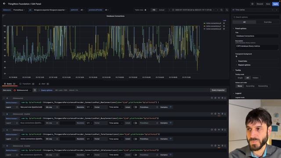This screenshot has width=281, height=158.
Task: Open the $(datasource) data source picker
Action: pyautogui.click(x=22, y=90)
